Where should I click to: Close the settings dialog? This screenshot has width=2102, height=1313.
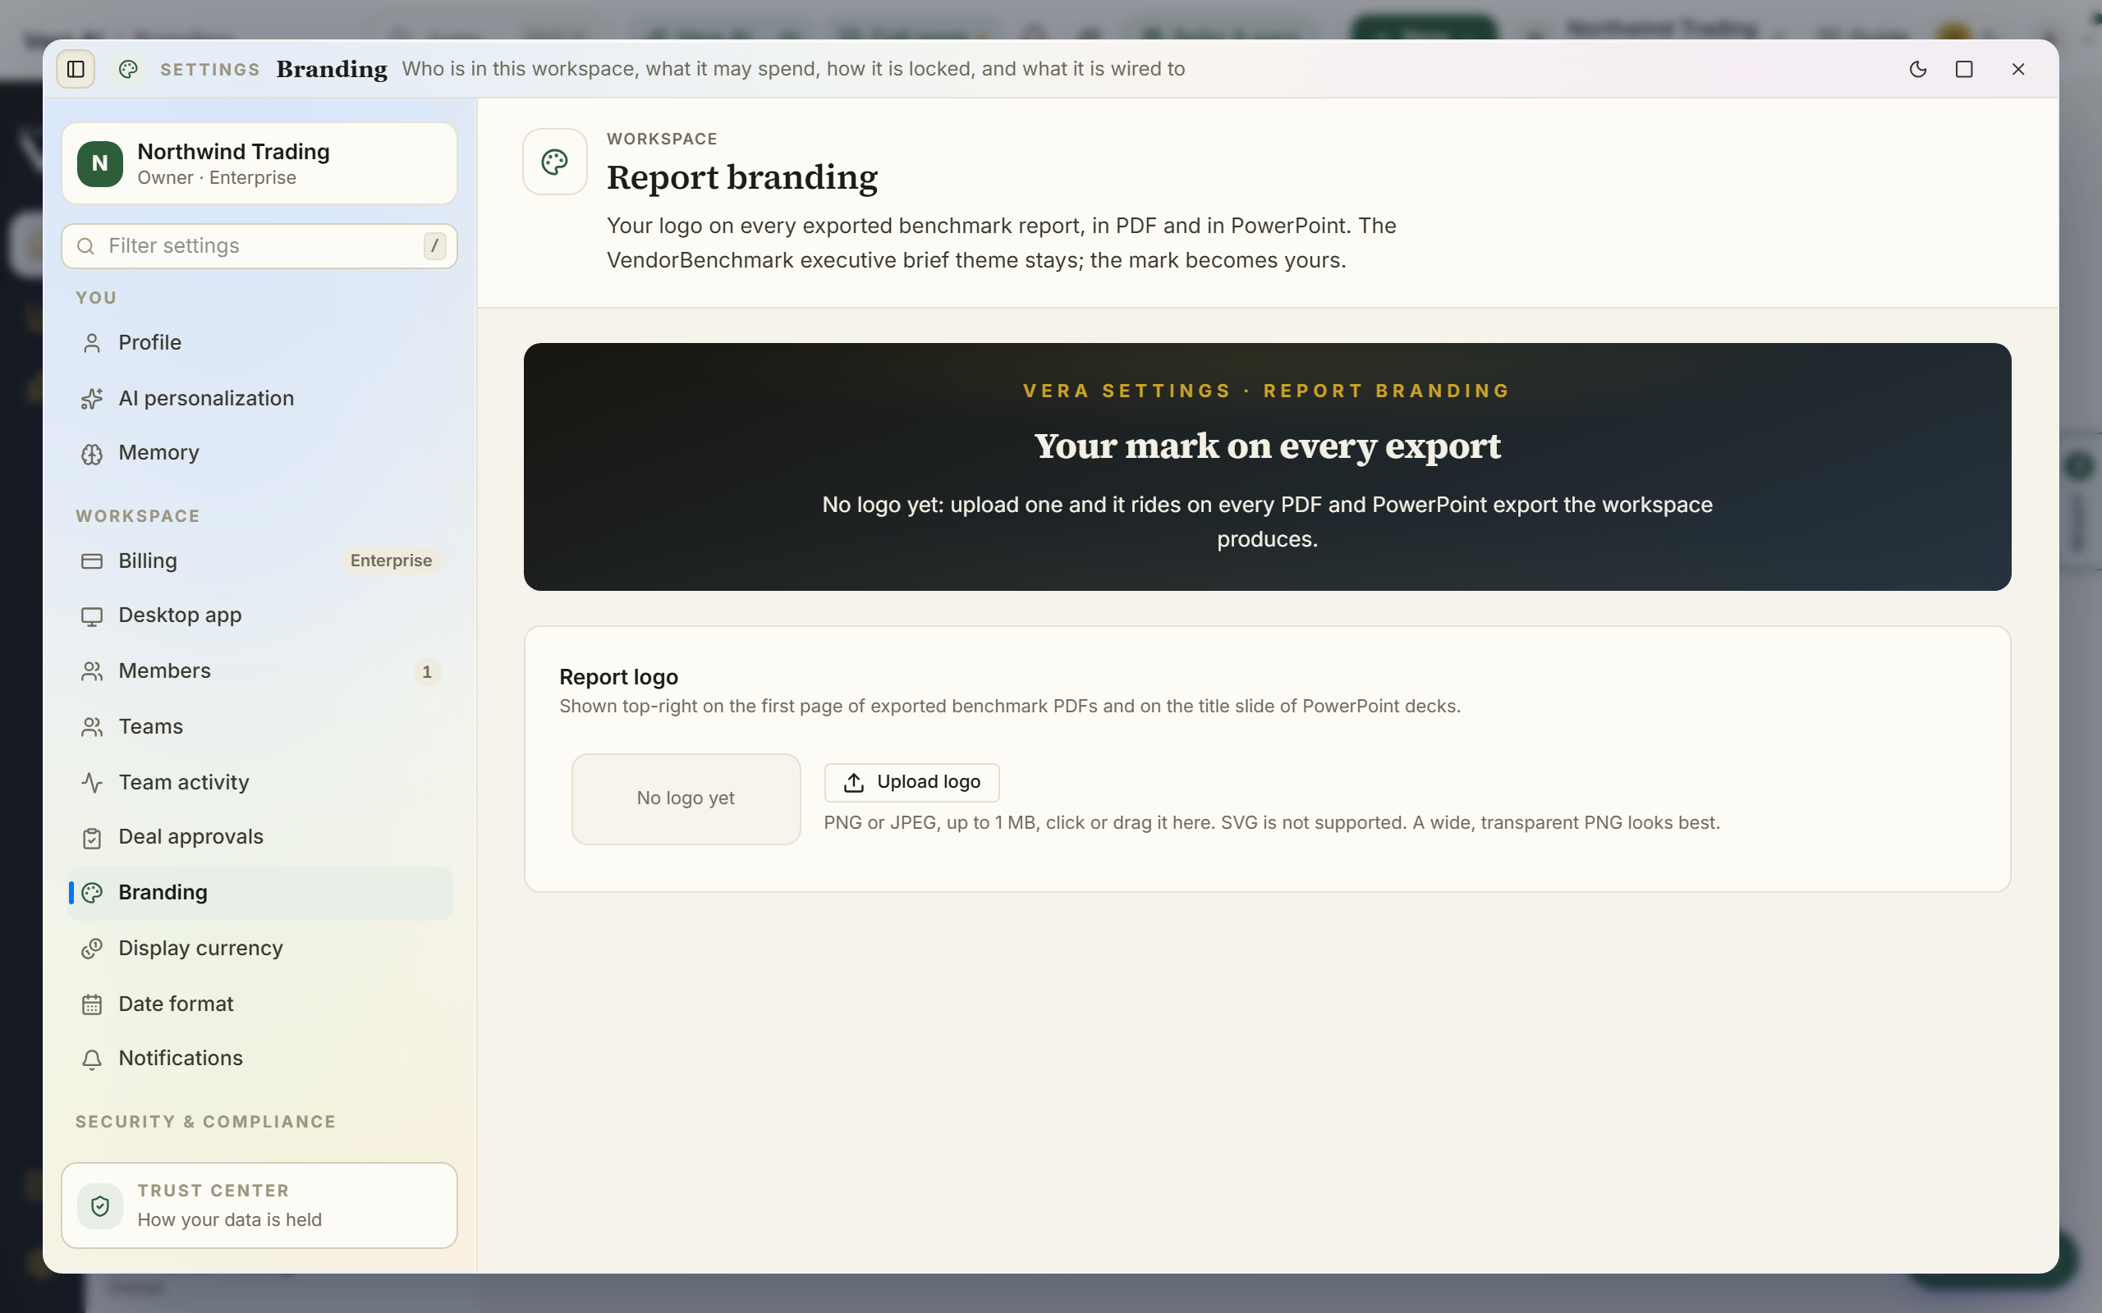coord(2017,69)
